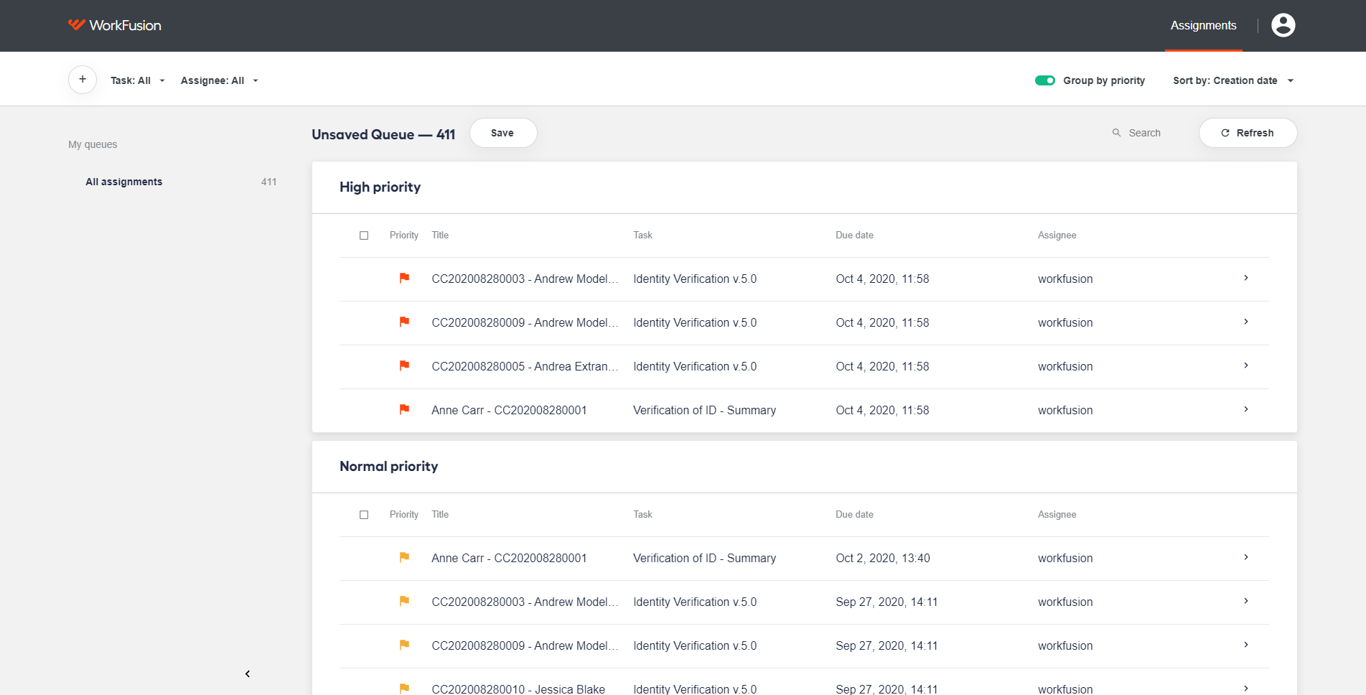Click the workfusion assignee in Anne Carr Oct 2 row
The height and width of the screenshot is (695, 1366).
click(1065, 558)
